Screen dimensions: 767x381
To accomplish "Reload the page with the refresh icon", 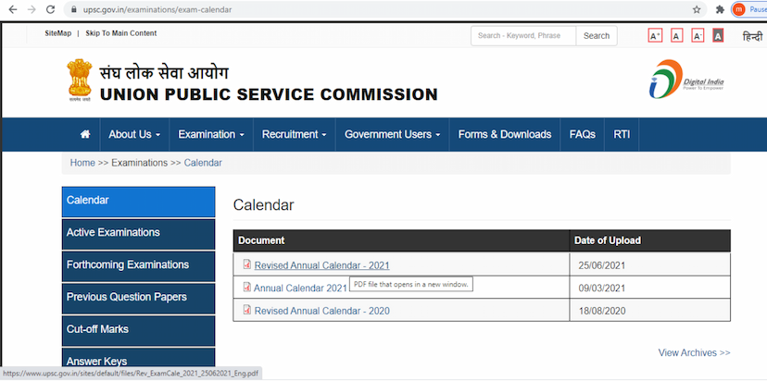I will [x=50, y=10].
